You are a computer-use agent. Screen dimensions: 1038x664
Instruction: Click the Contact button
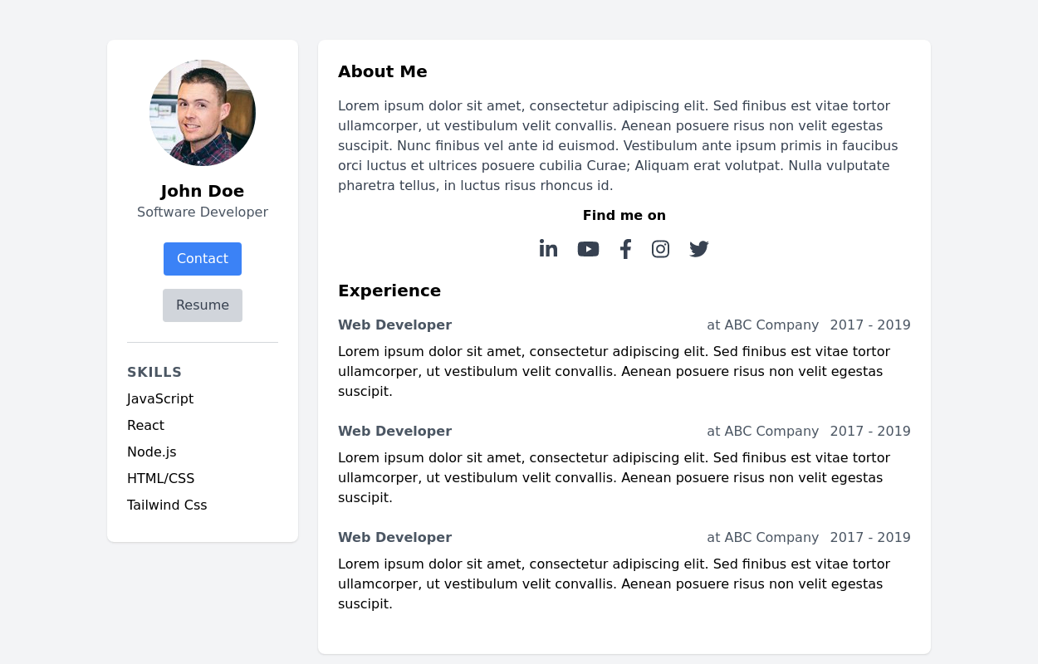pyautogui.click(x=203, y=259)
